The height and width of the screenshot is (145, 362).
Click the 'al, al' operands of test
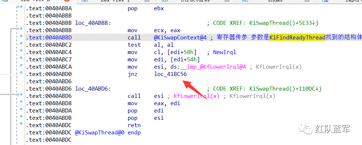164,45
